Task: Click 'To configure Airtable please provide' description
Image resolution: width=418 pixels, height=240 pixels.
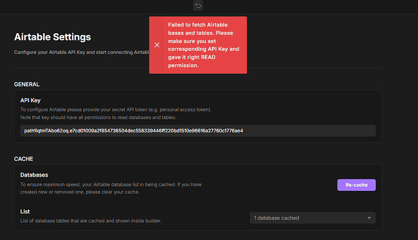Action: tap(116, 109)
